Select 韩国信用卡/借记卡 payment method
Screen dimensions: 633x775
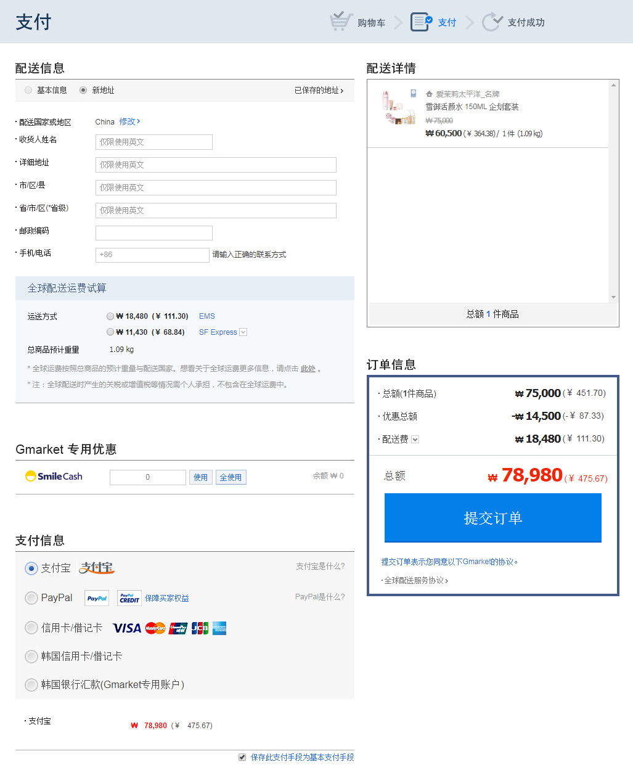[31, 657]
